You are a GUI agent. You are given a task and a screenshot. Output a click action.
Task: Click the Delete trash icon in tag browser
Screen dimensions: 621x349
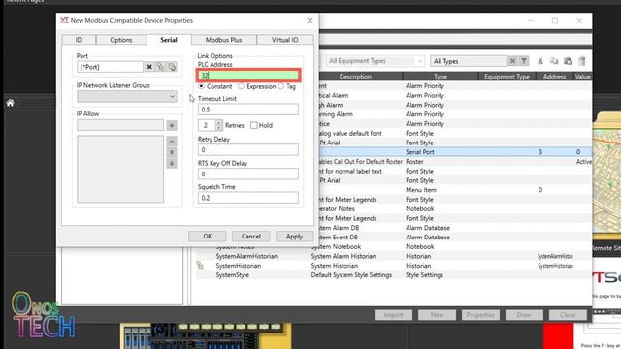click(582, 61)
